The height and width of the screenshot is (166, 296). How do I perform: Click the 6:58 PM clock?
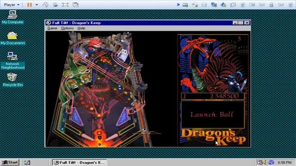click(x=284, y=162)
